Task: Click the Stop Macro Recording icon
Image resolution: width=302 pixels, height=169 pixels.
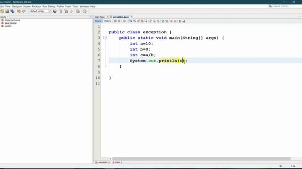Action: tap(175, 21)
